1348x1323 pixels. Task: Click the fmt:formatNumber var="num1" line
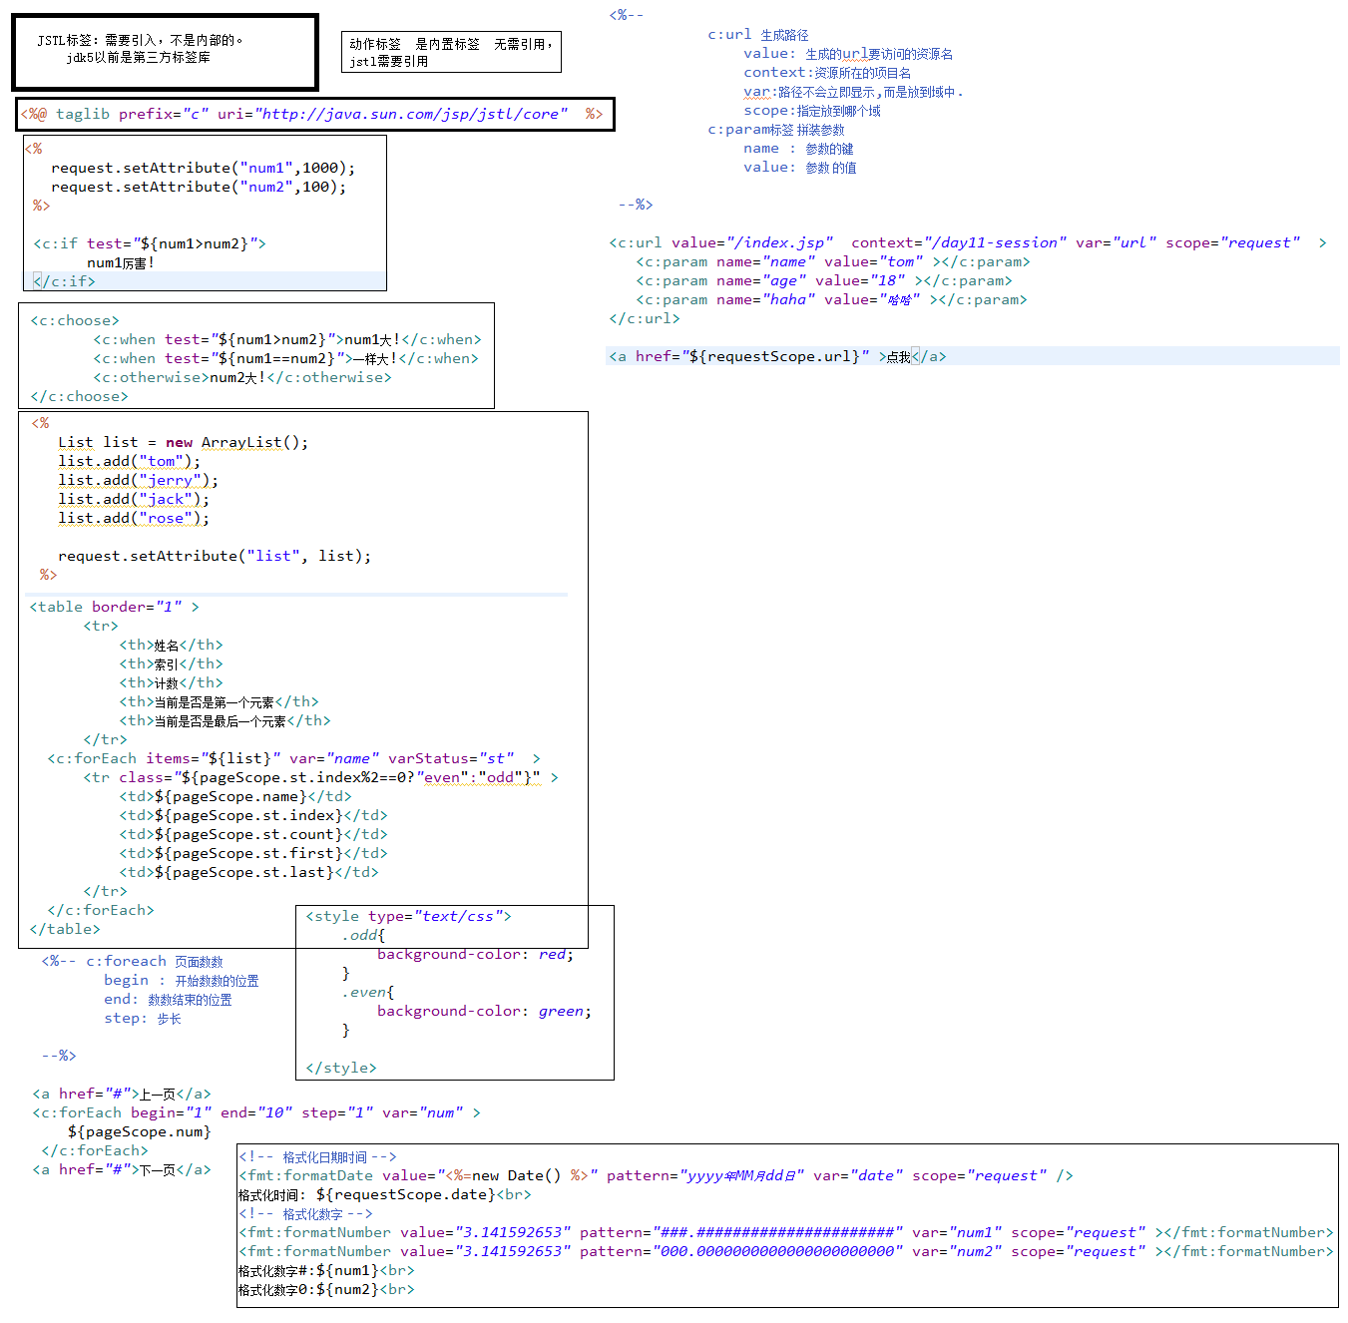click(786, 1232)
